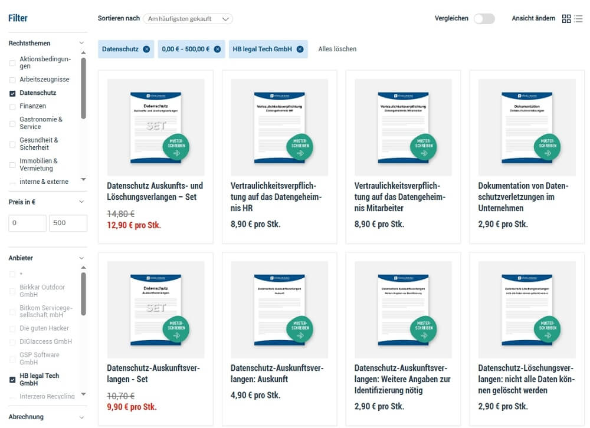Switch to grid view layout icon
The width and height of the screenshot is (590, 428).
point(566,19)
